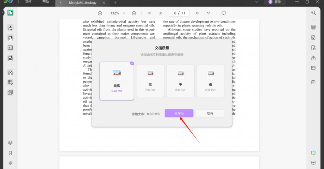Open the reader mode icon in left sidebar

coord(10,13)
